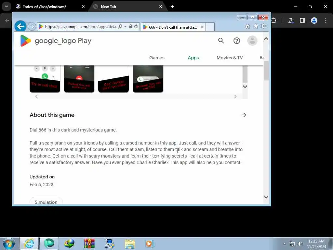Click the WinRAR taskbar icon
Screen dimensions: 333x250
pyautogui.click(x=89, y=243)
